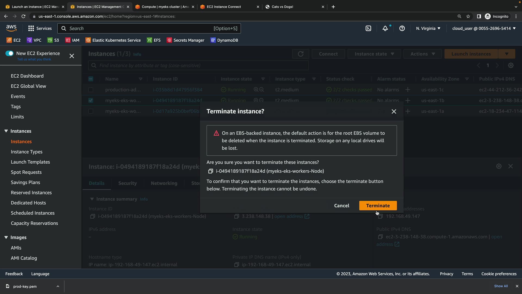Click Cancel in terminate dialog
The image size is (522, 294).
point(341,206)
